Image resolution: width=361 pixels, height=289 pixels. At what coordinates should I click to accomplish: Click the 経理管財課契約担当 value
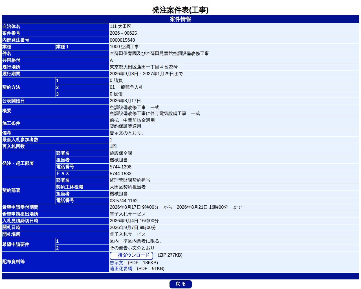click(130, 180)
